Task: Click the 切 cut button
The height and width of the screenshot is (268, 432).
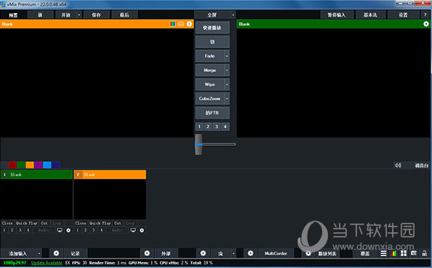Action: 212,42
